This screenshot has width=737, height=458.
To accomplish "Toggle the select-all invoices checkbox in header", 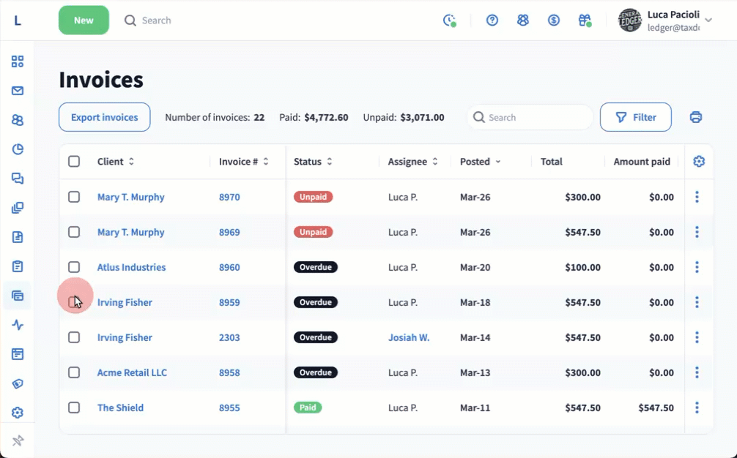I will [74, 162].
